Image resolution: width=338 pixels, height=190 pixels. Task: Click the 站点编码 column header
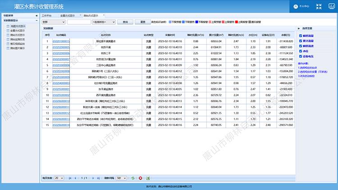tap(61, 35)
